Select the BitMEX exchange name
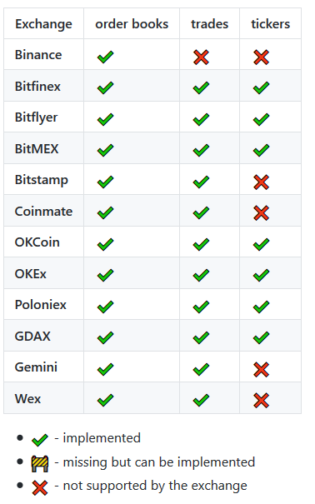 (37, 149)
